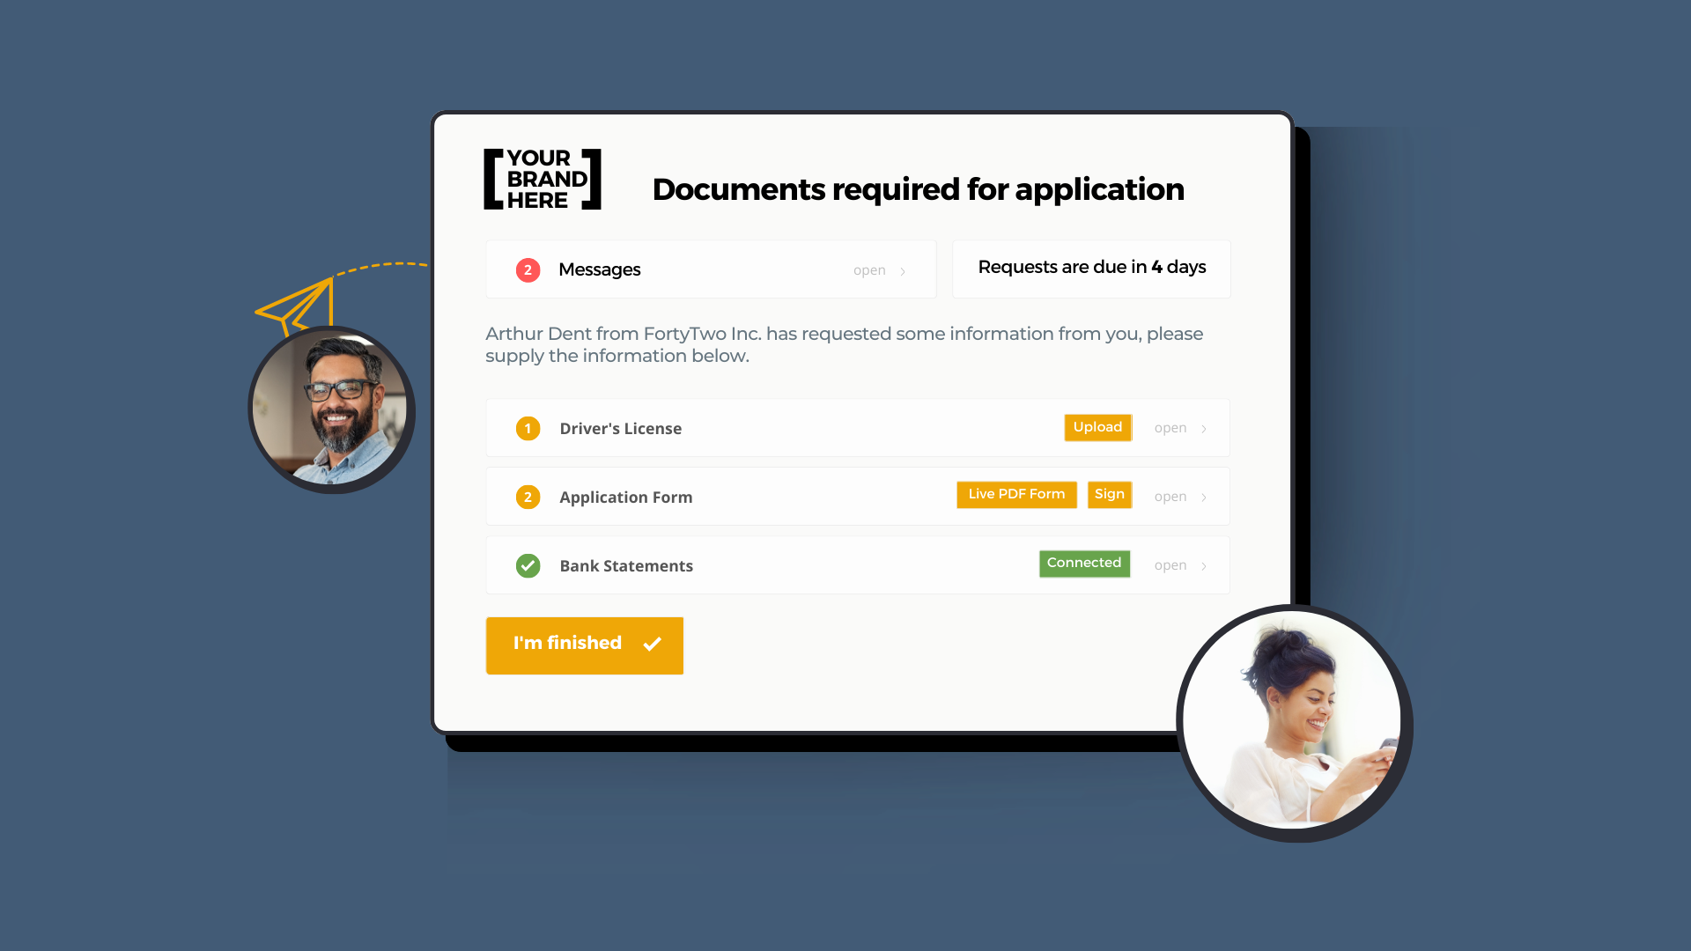Click the numbered step 2 Application Form circle
This screenshot has height=951, width=1691.
point(528,496)
